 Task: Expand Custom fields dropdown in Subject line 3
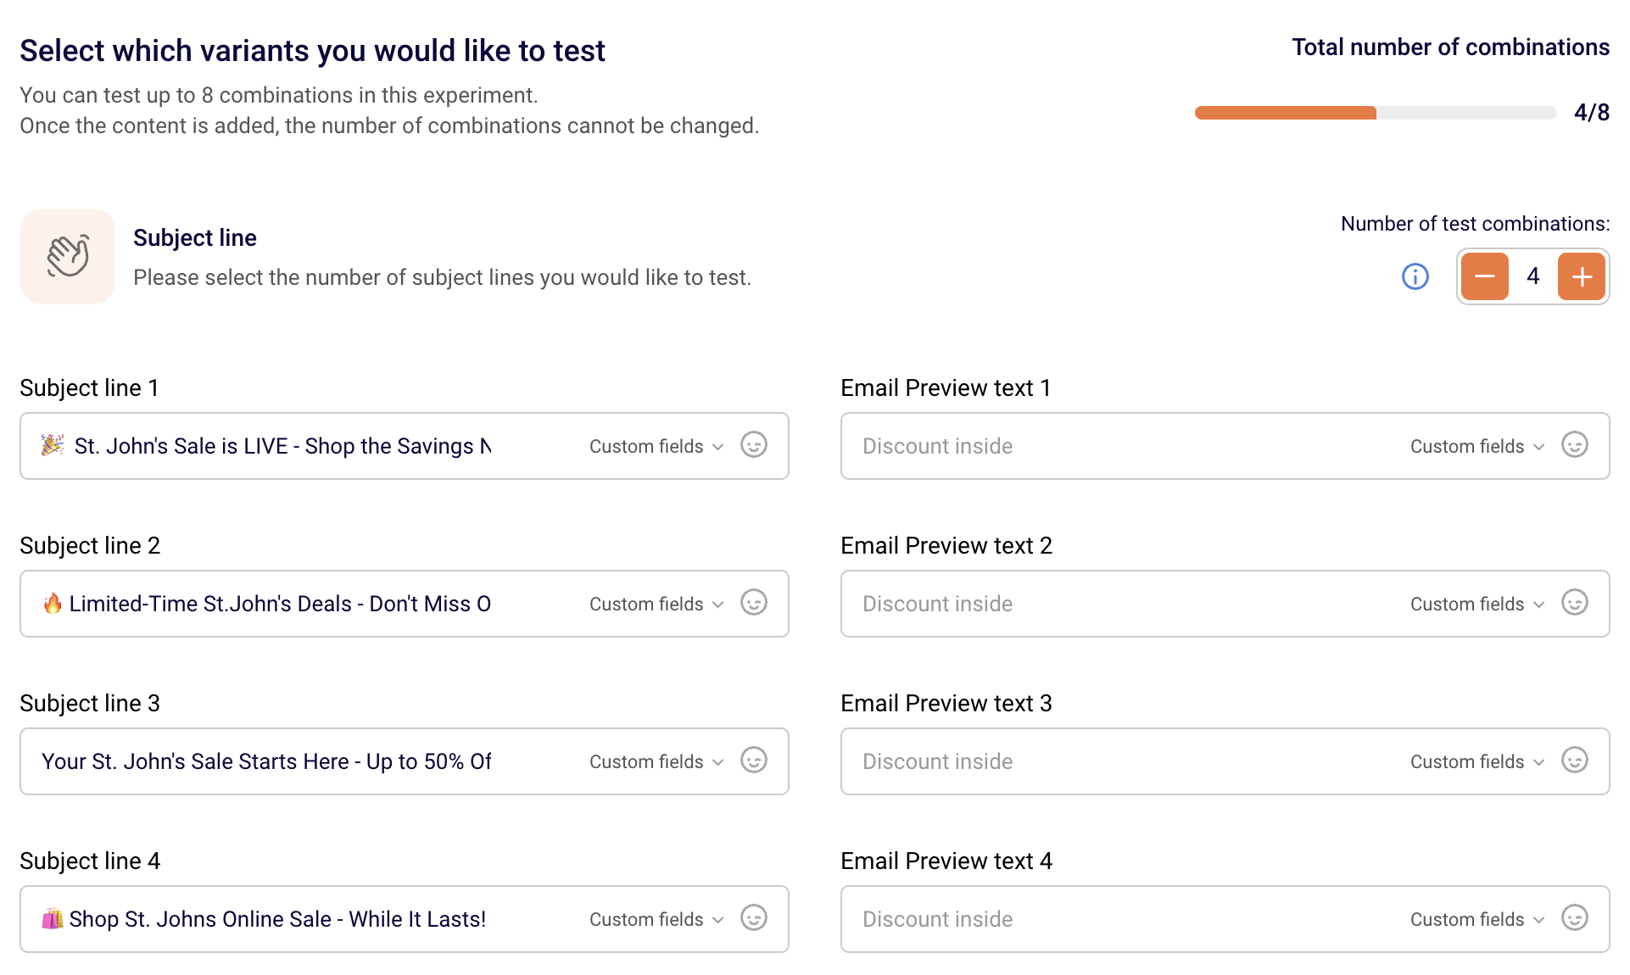click(656, 761)
